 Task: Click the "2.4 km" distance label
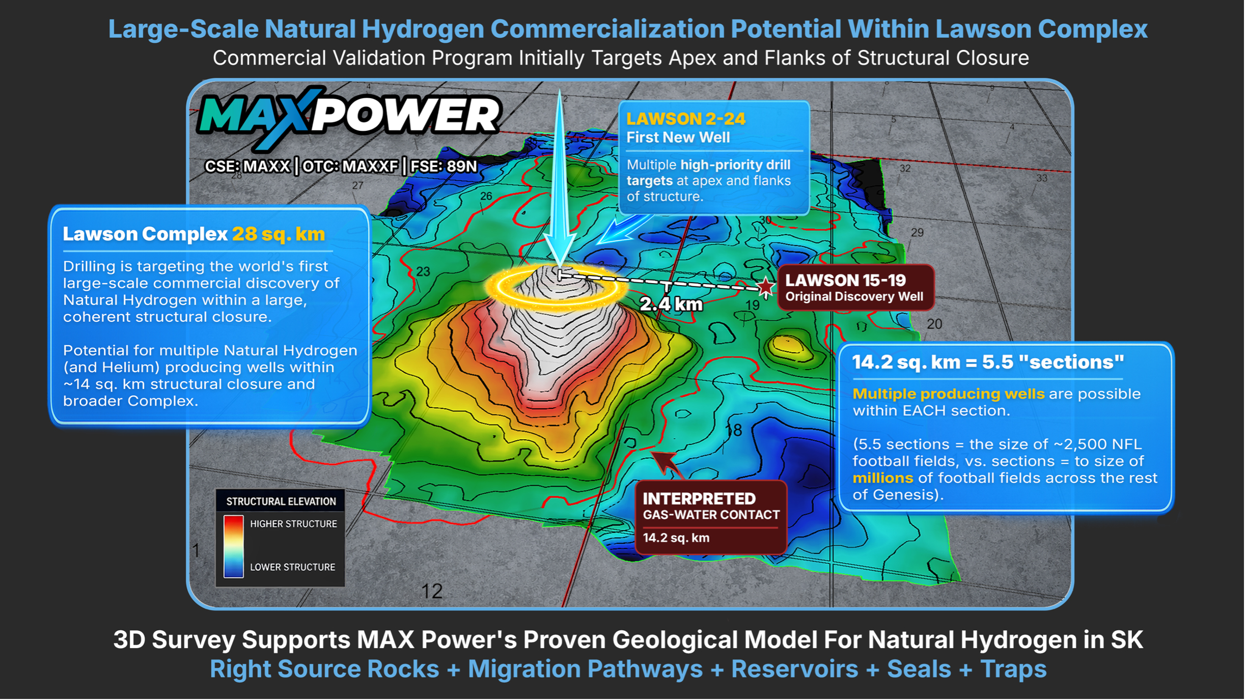672,304
